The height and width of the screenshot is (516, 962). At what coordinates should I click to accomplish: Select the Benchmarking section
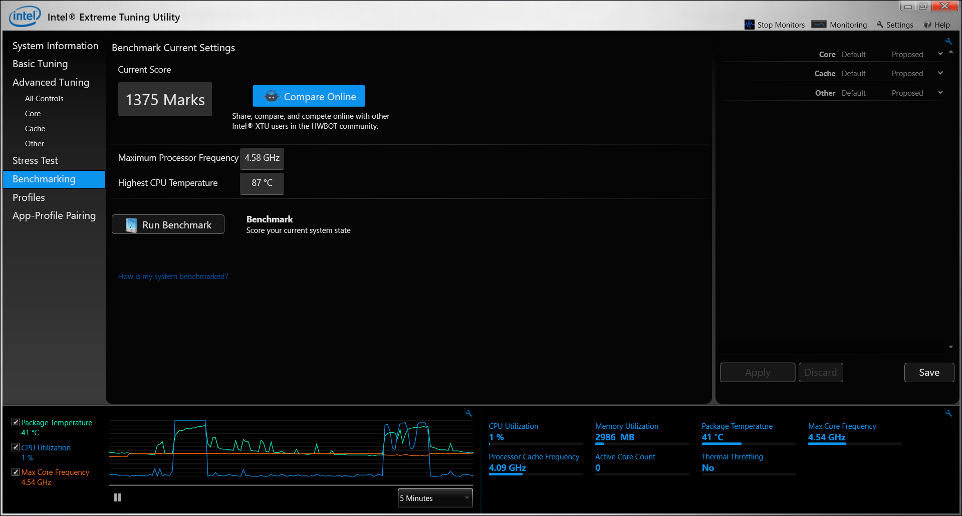(54, 179)
